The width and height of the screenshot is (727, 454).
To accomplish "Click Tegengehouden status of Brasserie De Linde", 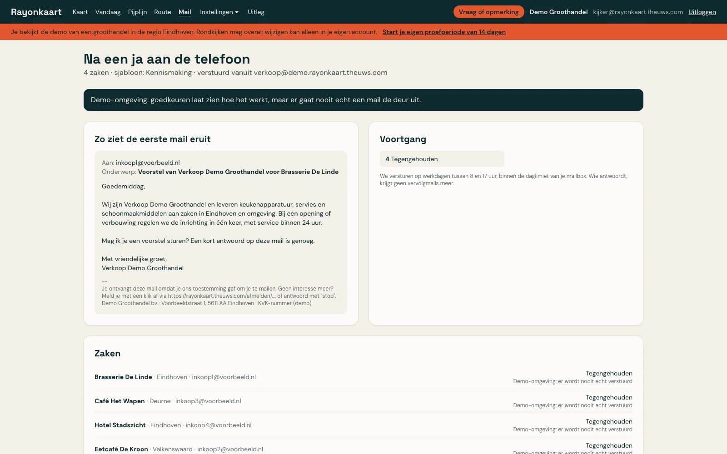I will click(x=609, y=373).
